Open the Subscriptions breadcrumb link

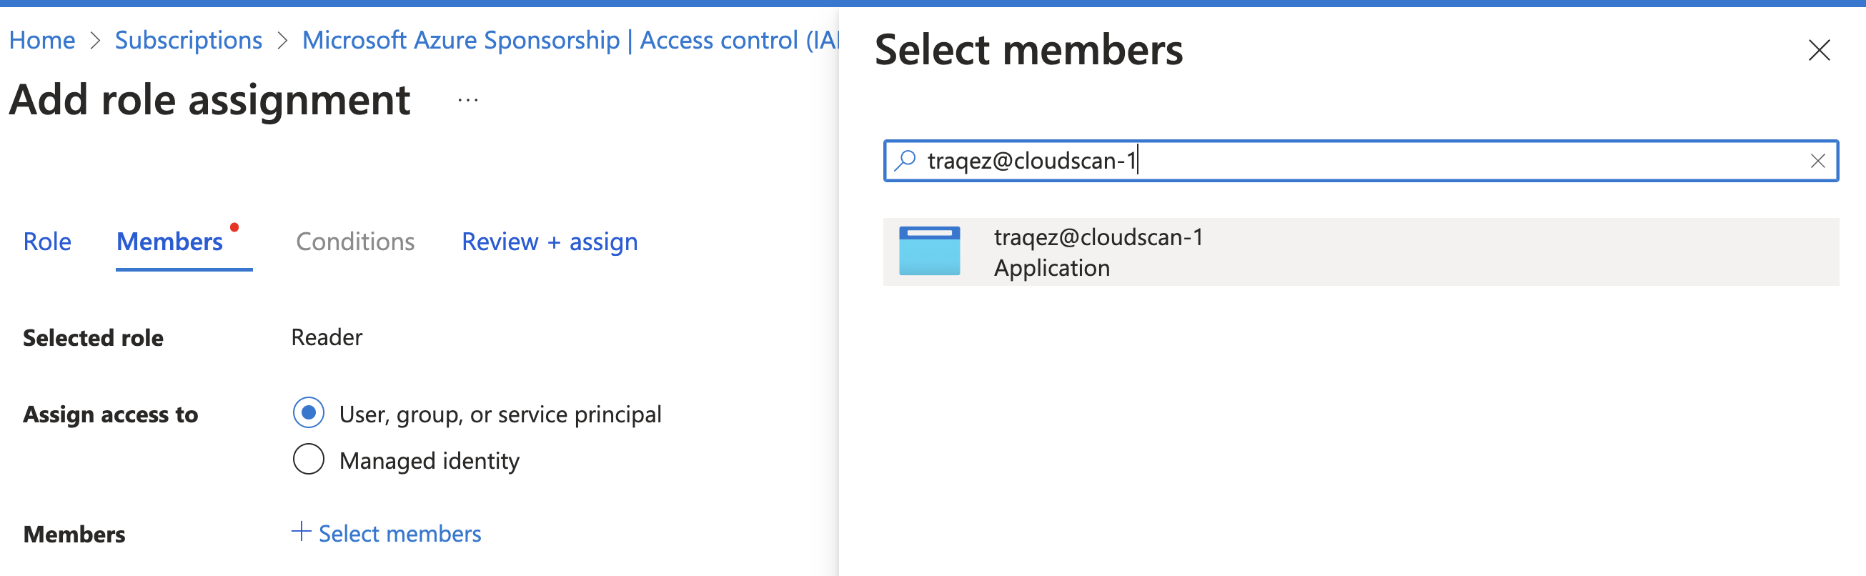click(x=189, y=41)
